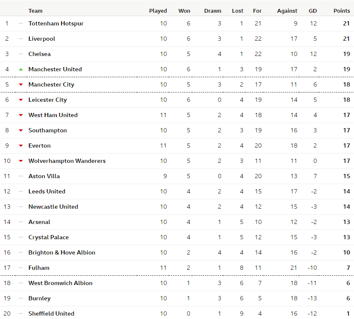The width and height of the screenshot is (354, 319).
Task: Click the red down arrow beside Southampton
Action: [x=21, y=130]
